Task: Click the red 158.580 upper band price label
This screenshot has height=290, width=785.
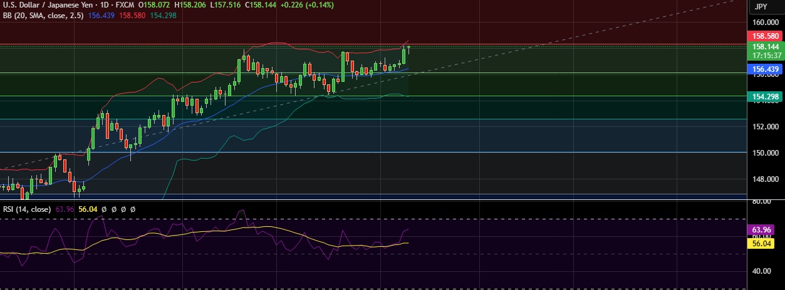Action: 764,37
